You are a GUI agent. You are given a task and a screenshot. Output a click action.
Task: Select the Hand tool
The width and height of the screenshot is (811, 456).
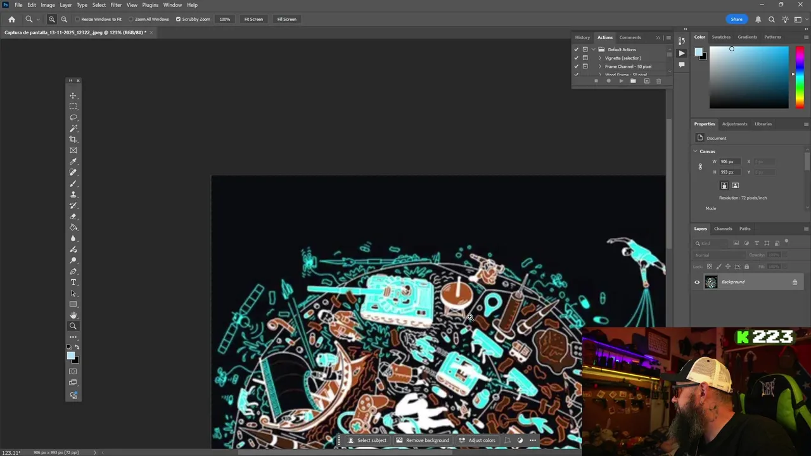click(73, 315)
